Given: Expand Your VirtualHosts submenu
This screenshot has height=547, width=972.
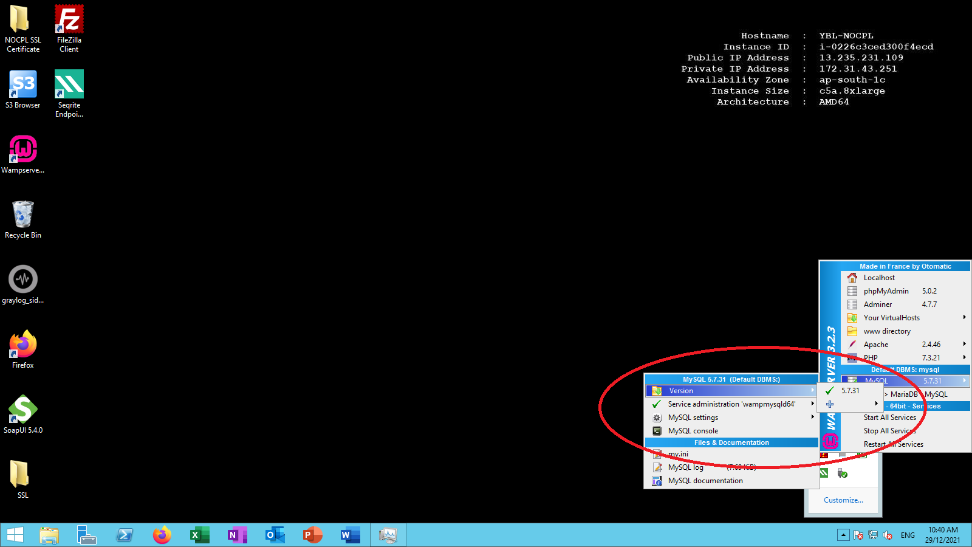Looking at the screenshot, I should click(x=905, y=318).
